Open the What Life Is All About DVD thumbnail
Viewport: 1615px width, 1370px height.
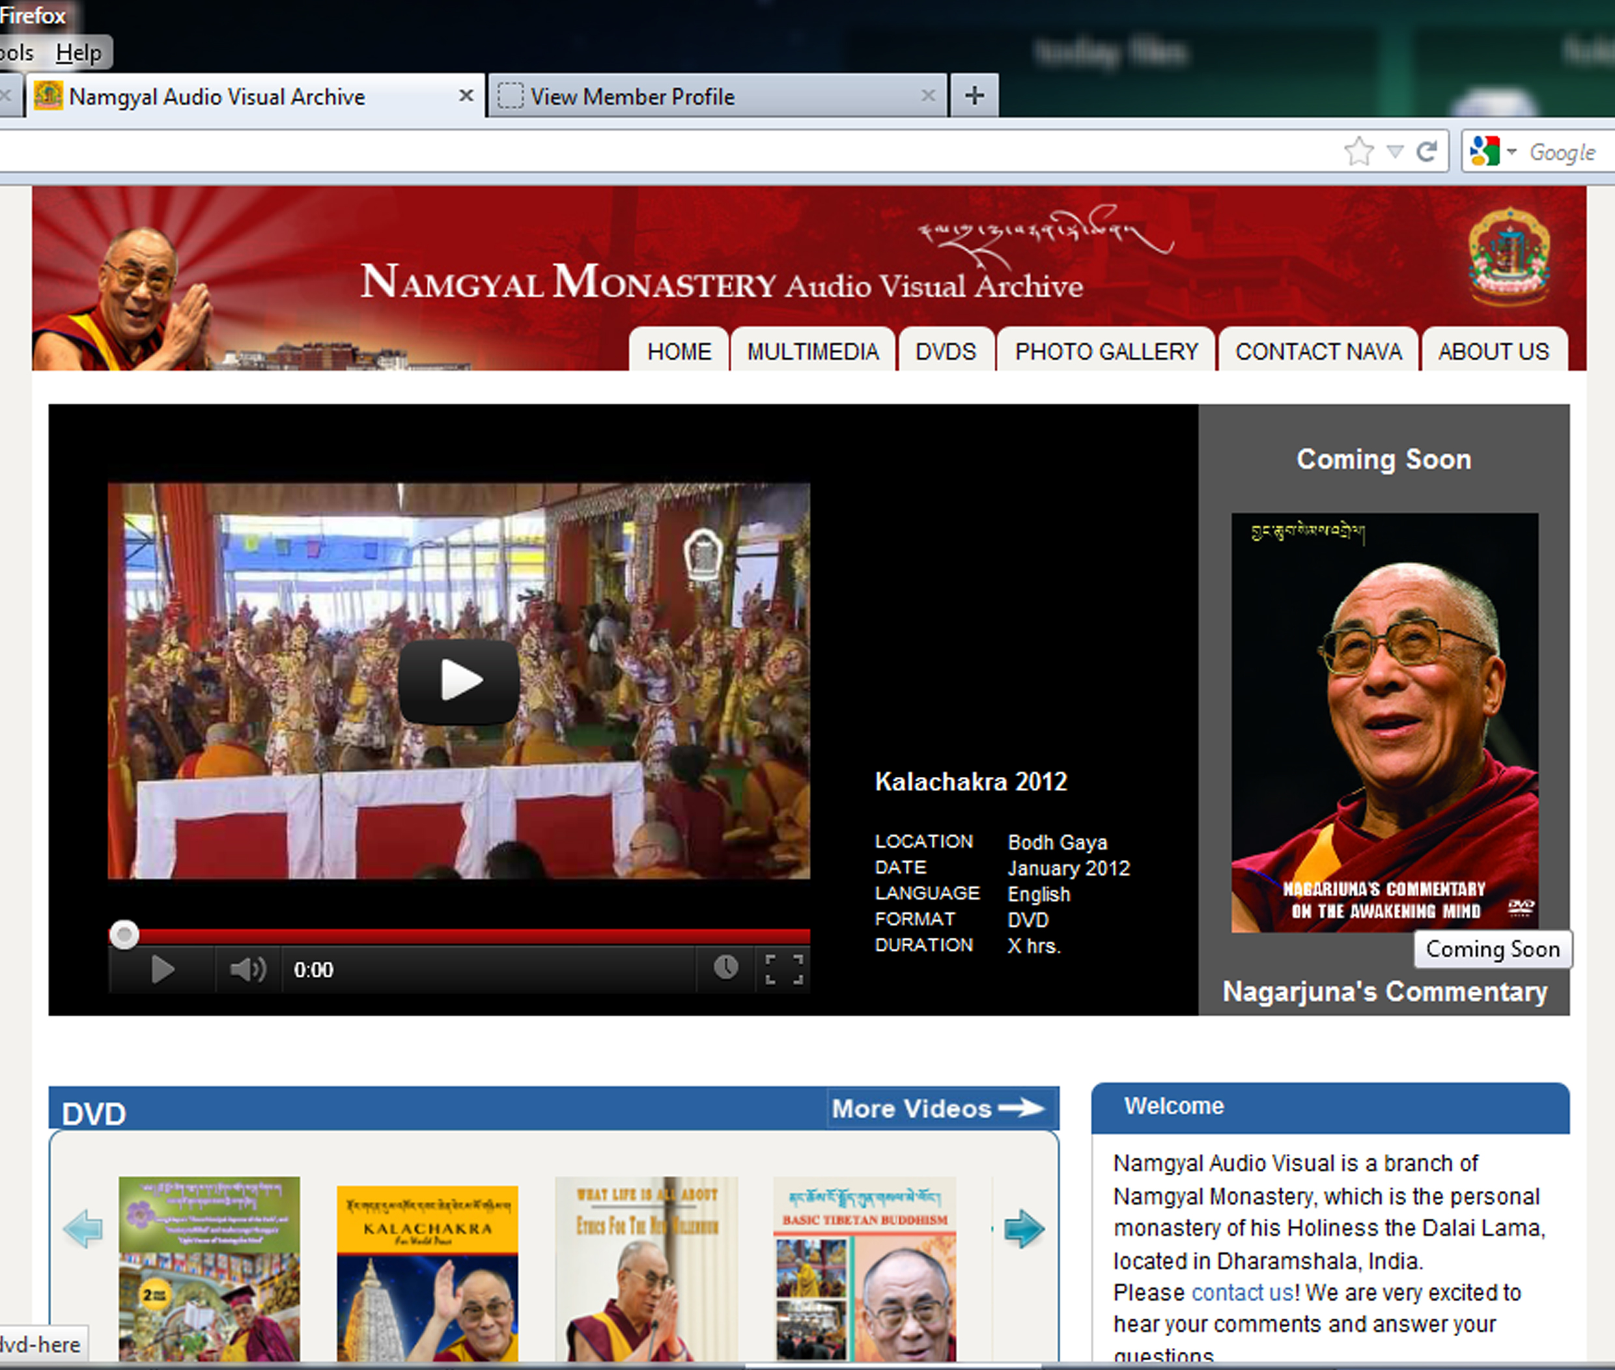[646, 1269]
